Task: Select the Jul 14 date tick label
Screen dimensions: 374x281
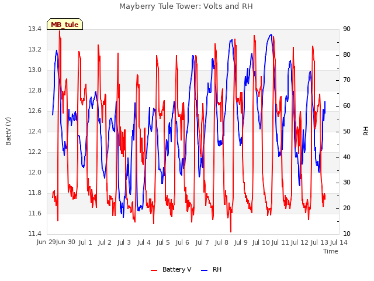Action: pyautogui.click(x=339, y=242)
